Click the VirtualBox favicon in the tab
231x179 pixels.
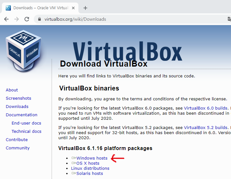point(8,8)
